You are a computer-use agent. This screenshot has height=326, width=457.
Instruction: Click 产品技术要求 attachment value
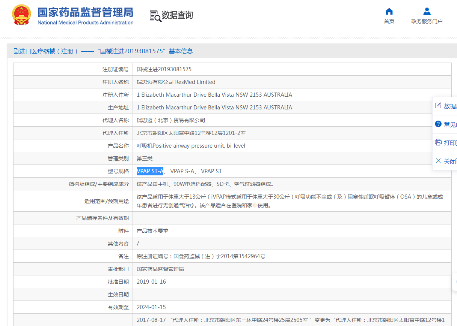click(152, 231)
